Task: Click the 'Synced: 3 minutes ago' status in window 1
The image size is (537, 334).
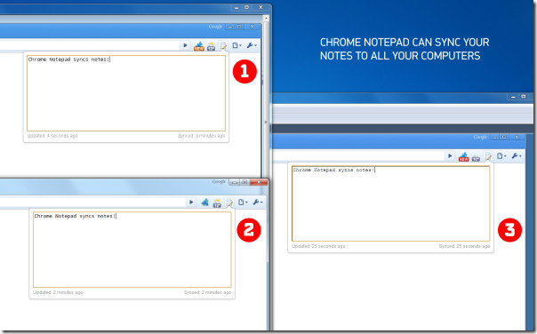Action: point(201,136)
